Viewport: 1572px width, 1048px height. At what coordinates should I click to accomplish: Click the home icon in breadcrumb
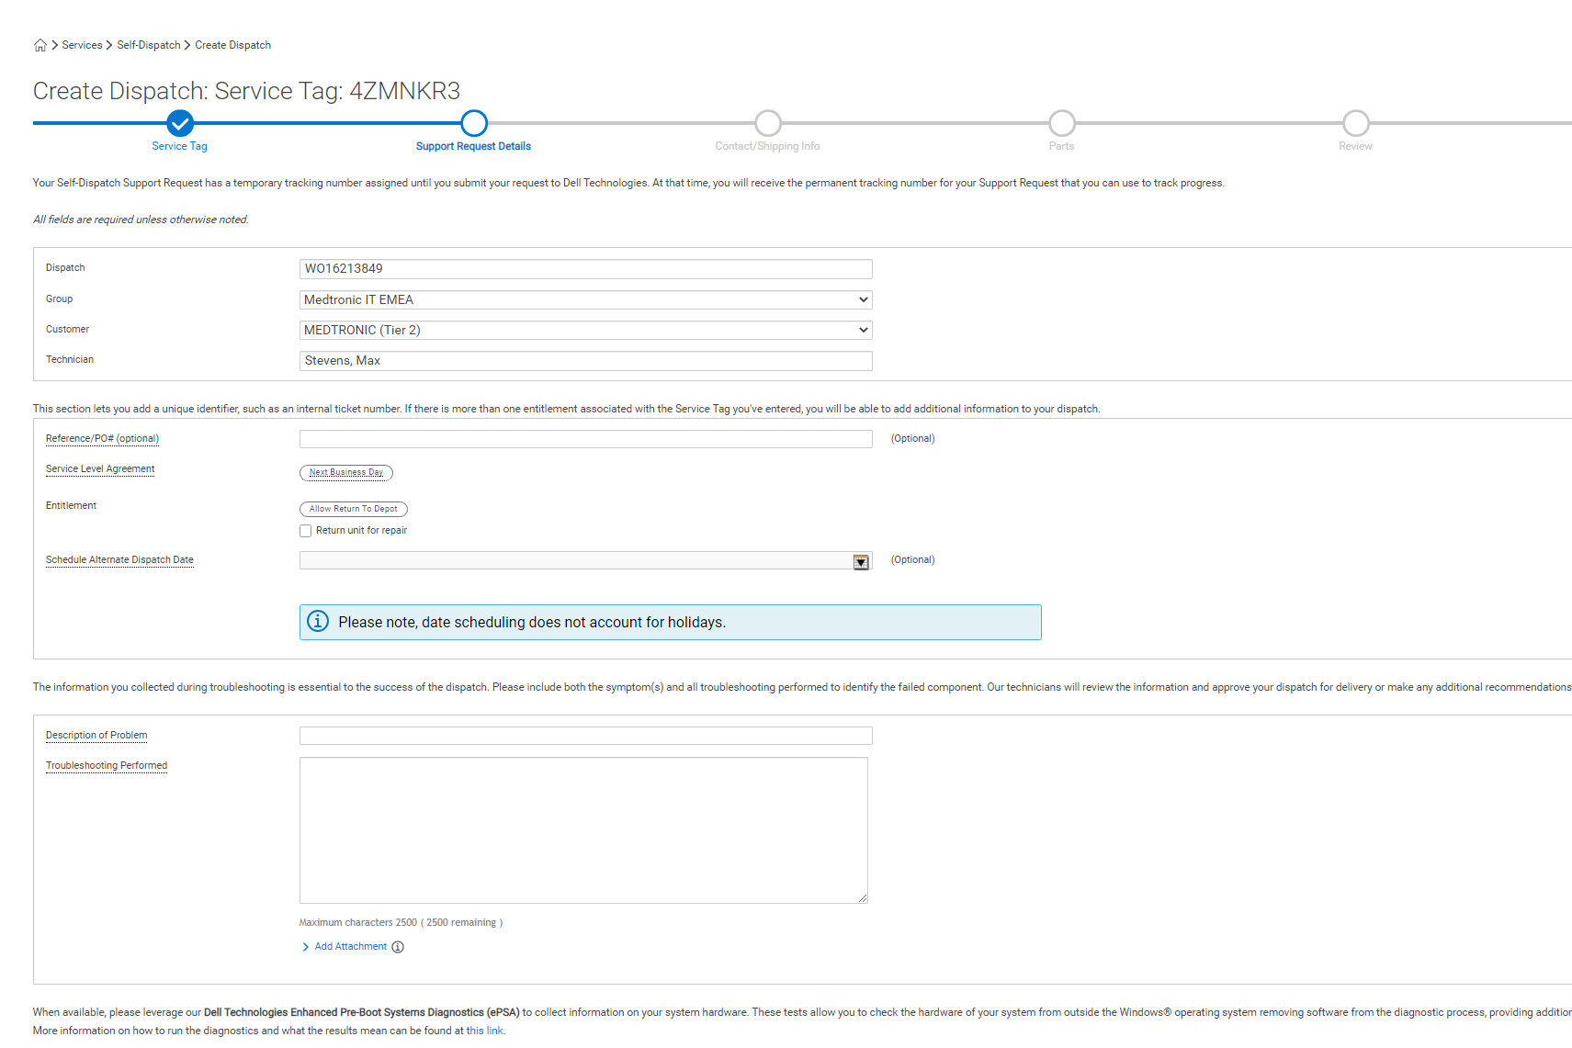[40, 45]
